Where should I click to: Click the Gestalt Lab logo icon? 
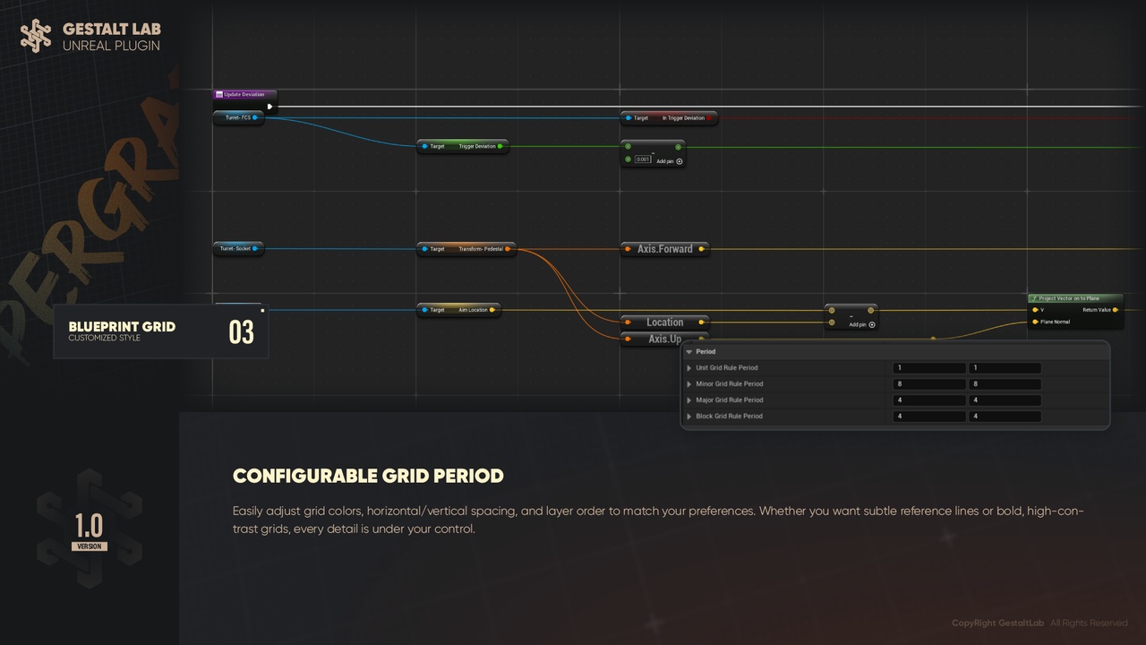36,36
